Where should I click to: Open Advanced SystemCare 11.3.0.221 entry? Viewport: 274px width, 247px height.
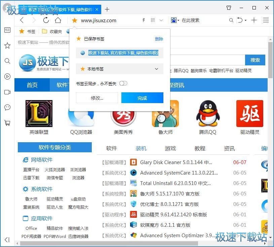(179, 173)
